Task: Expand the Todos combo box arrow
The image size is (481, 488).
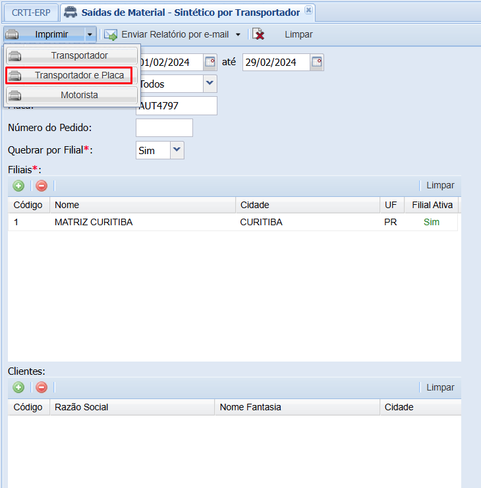Action: click(210, 84)
